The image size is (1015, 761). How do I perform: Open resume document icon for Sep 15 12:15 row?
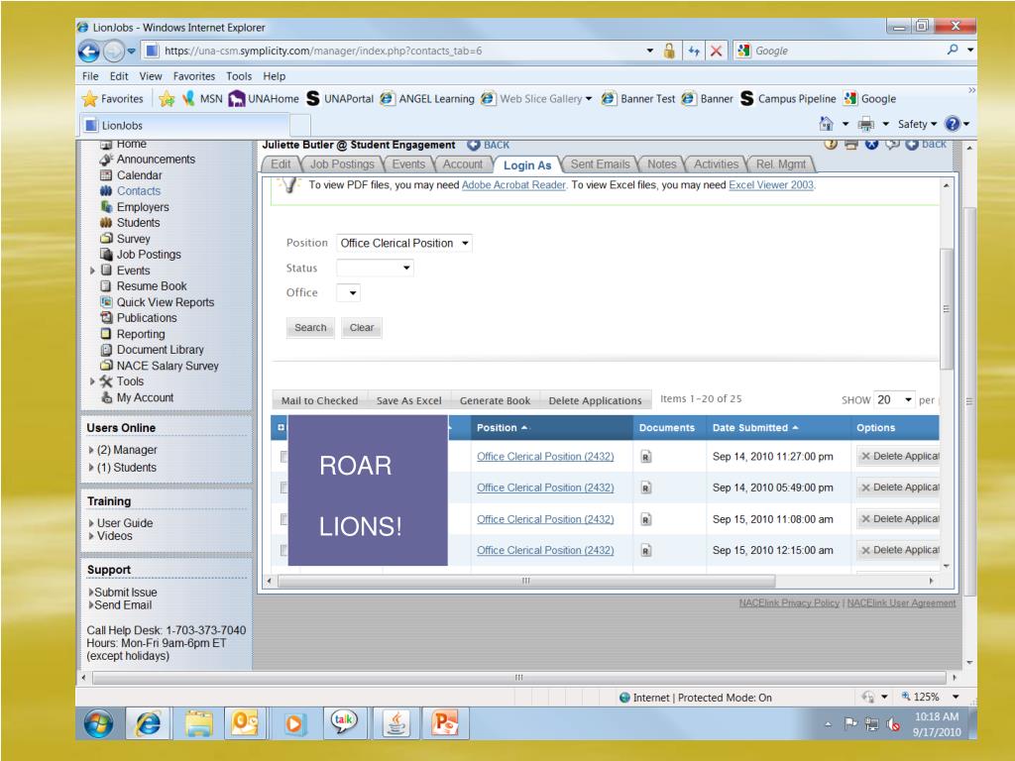coord(646,551)
